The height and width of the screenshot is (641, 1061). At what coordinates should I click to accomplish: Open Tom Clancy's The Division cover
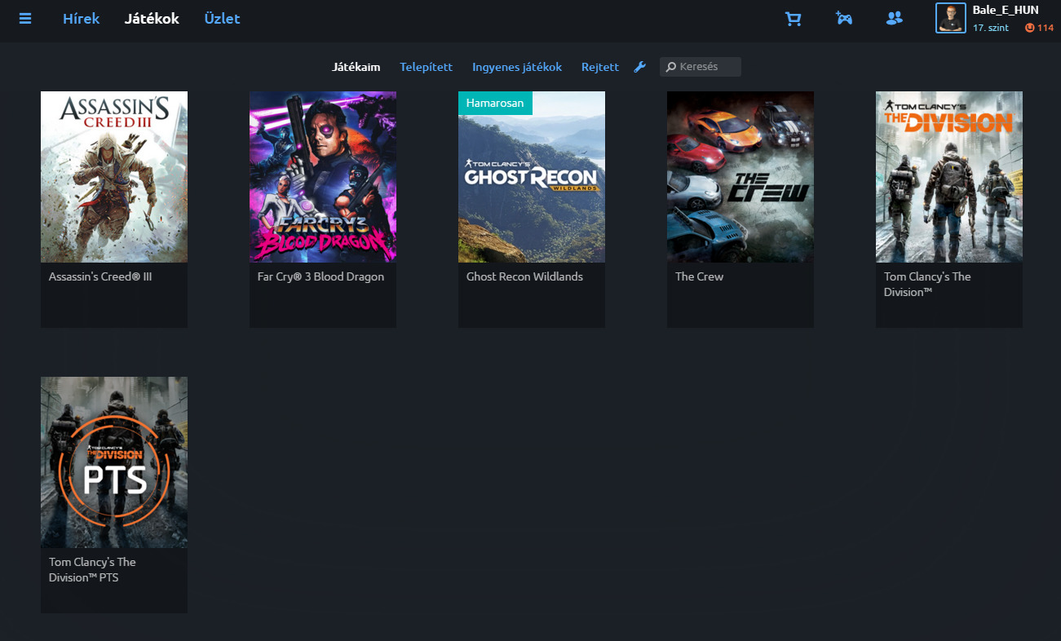click(949, 177)
